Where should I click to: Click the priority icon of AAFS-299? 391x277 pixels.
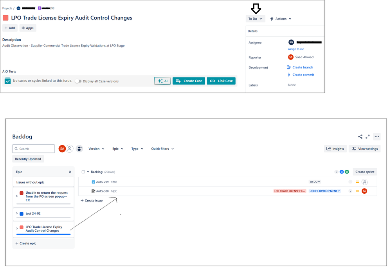(x=357, y=182)
